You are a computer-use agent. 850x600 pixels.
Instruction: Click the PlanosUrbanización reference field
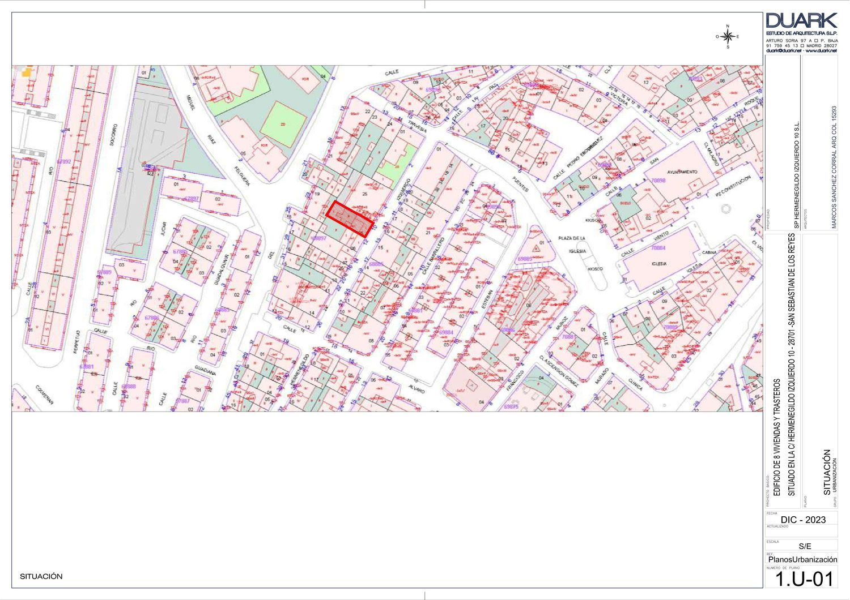[x=802, y=559]
